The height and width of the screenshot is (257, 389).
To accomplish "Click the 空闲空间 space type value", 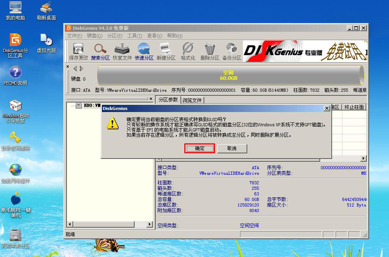I will [249, 226].
